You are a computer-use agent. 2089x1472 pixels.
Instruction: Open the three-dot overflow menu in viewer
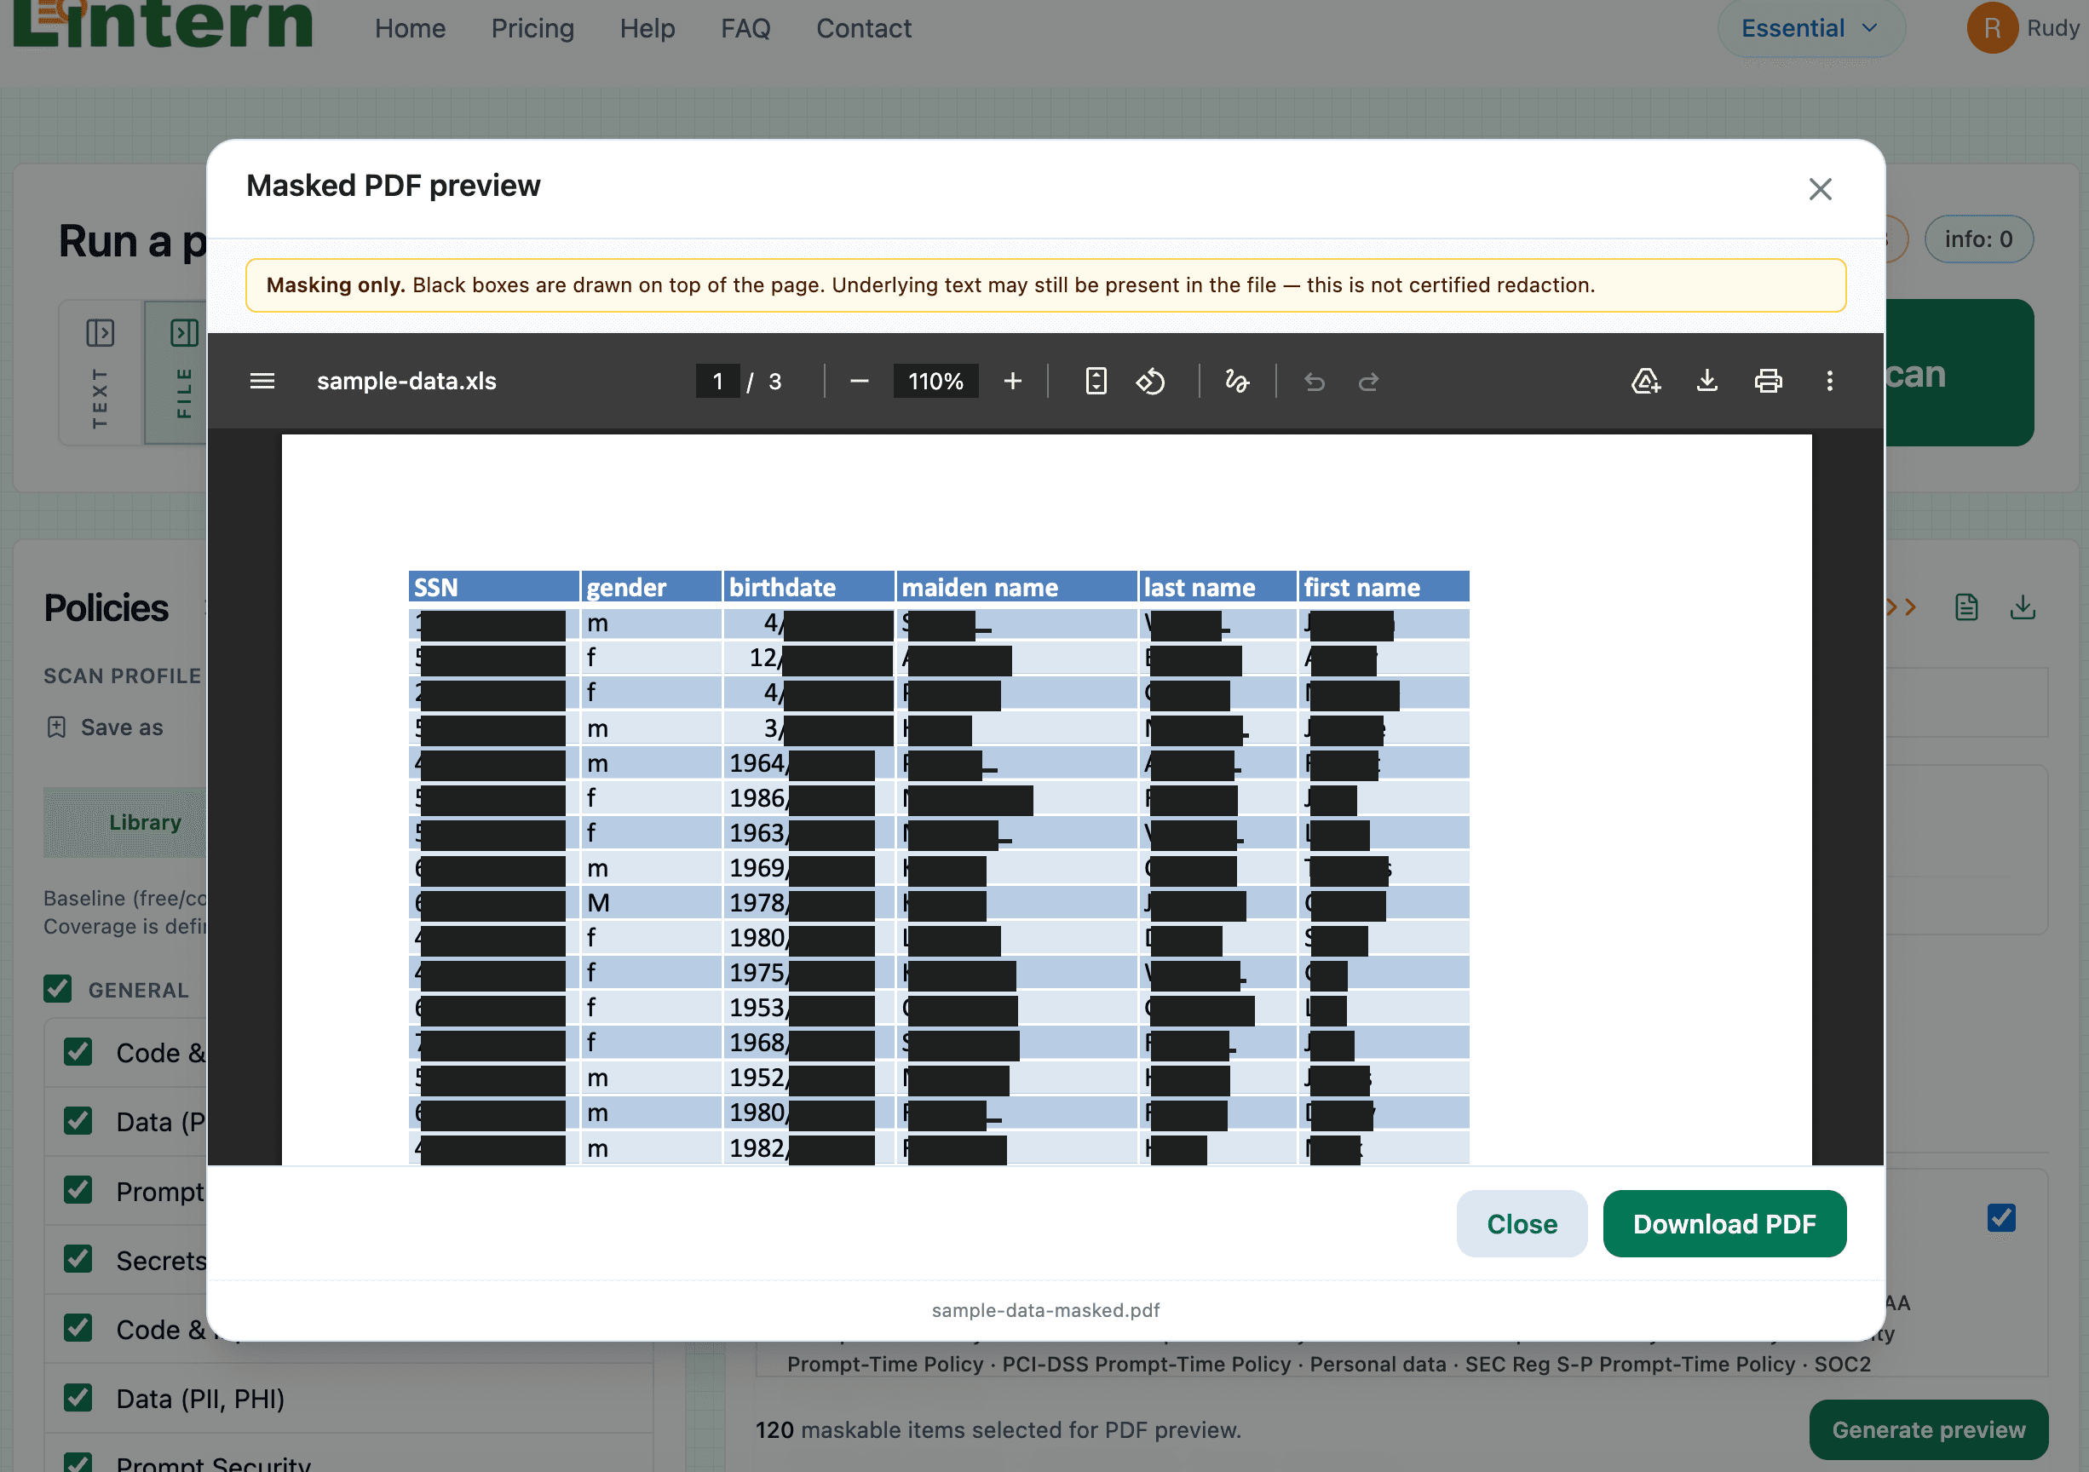(1830, 381)
